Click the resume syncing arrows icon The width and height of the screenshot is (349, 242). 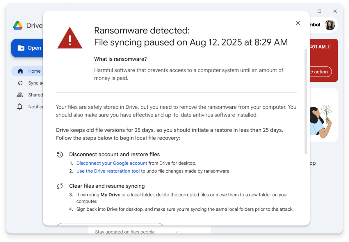coord(60,186)
